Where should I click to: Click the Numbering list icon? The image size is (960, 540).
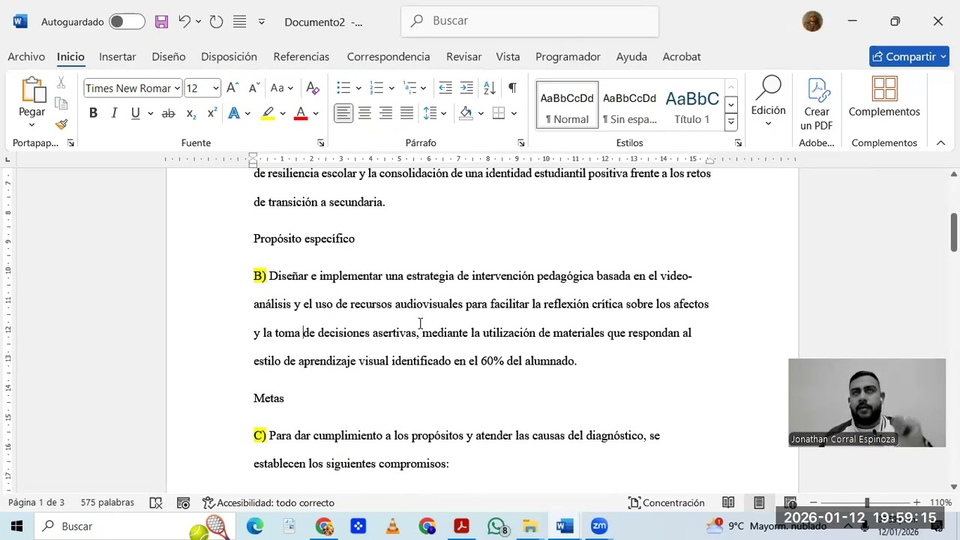coord(376,88)
